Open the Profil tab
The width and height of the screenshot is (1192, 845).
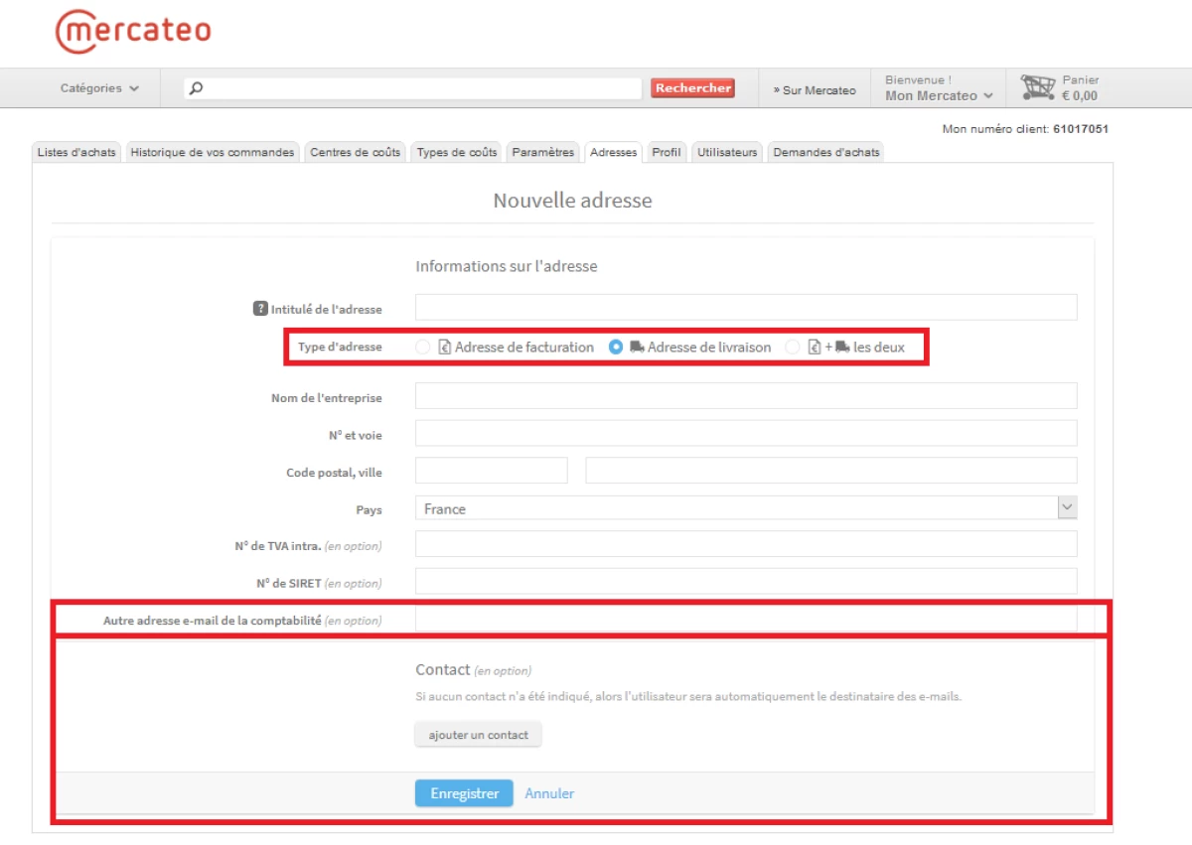pyautogui.click(x=667, y=152)
